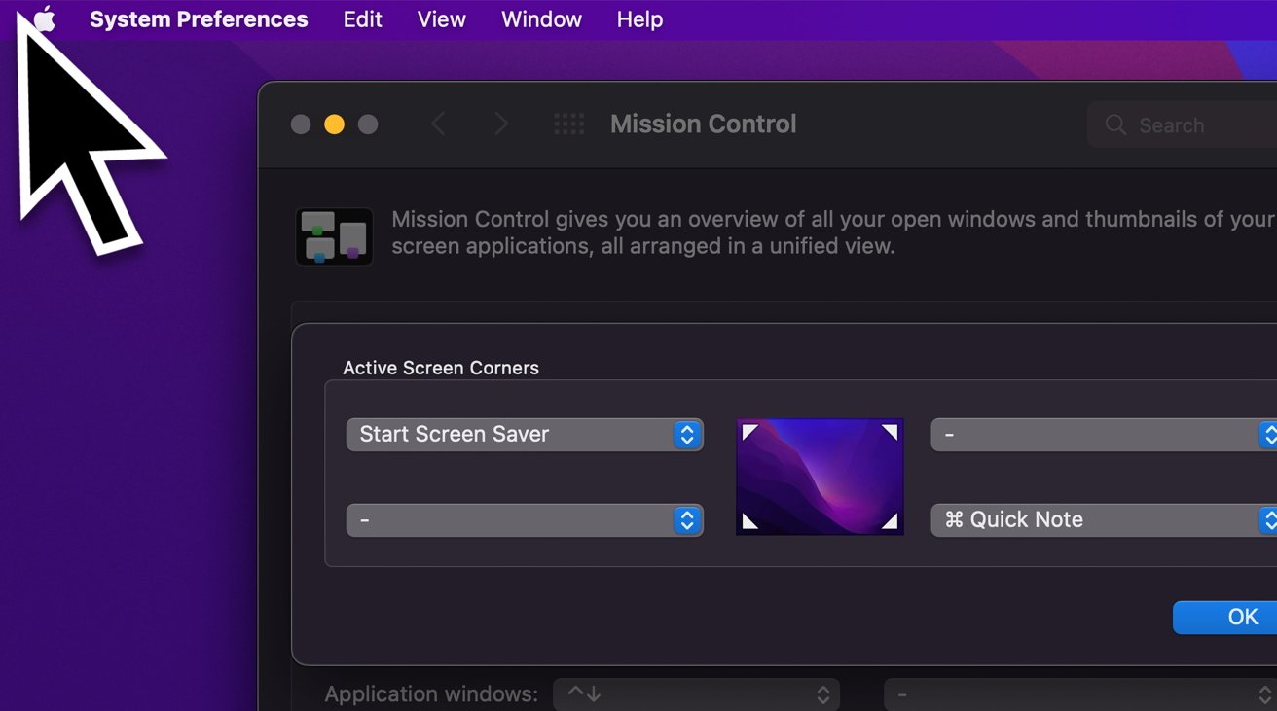Click the magnifying glass in the search field
1277x711 pixels.
(1115, 124)
